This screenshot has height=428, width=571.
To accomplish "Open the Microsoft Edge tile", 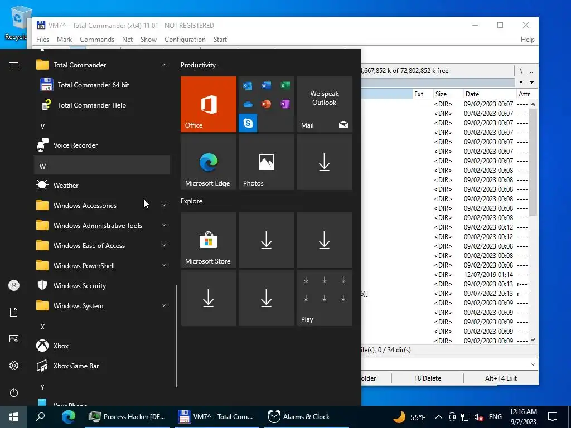I will click(x=209, y=162).
